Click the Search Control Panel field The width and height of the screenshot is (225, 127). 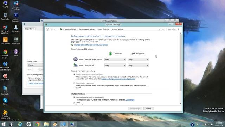(x=173, y=29)
